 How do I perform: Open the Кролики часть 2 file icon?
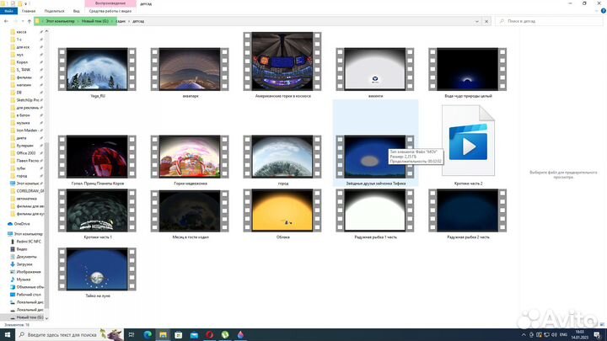464,145
